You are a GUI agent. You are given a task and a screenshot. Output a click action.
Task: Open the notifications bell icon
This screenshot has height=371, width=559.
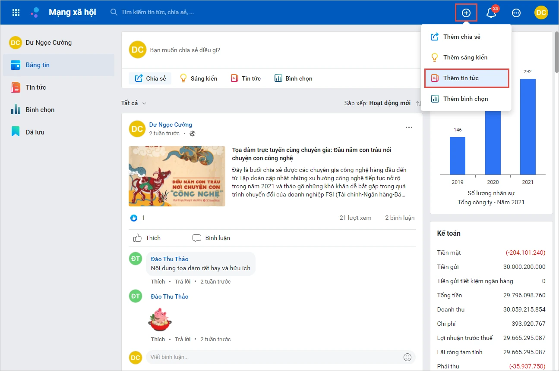(x=491, y=12)
